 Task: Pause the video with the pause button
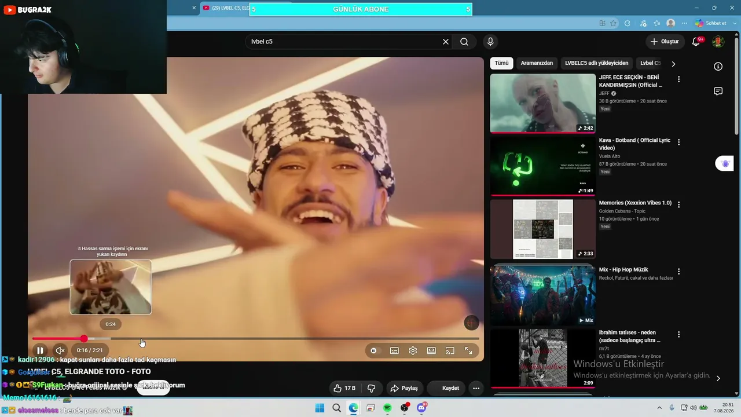(x=40, y=350)
